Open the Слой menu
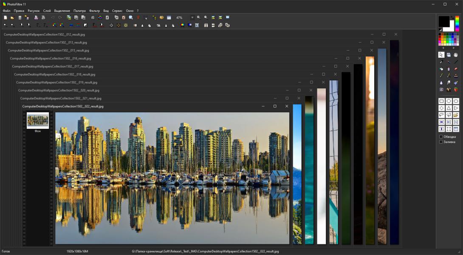 pyautogui.click(x=47, y=11)
